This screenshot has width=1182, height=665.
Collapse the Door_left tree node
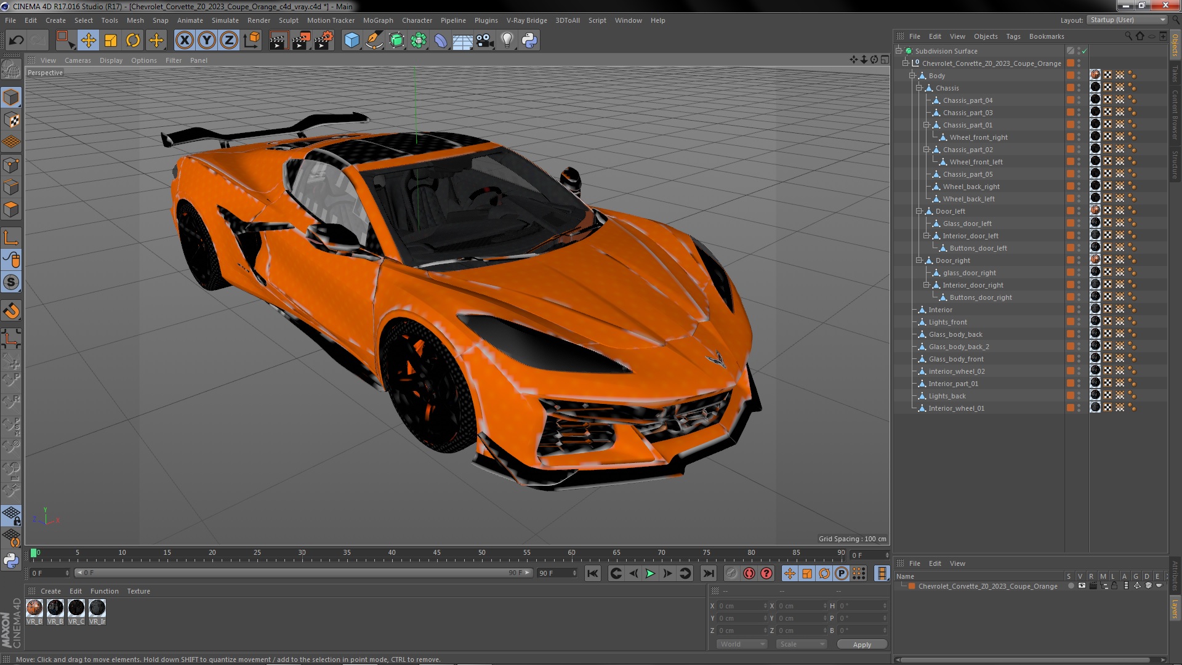click(x=919, y=211)
